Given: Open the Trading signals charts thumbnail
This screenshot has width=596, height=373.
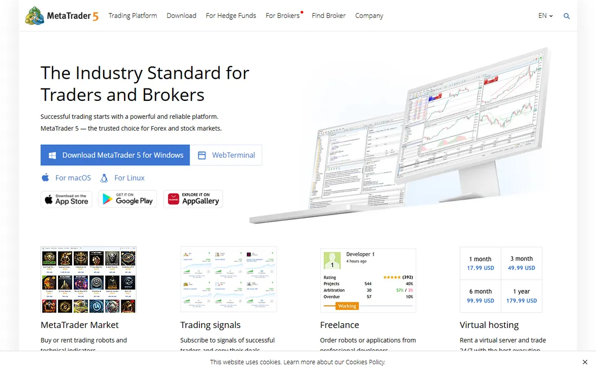Looking at the screenshot, I should click(x=229, y=279).
